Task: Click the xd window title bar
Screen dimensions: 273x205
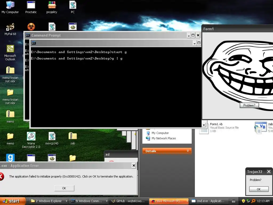Action: coord(121,154)
